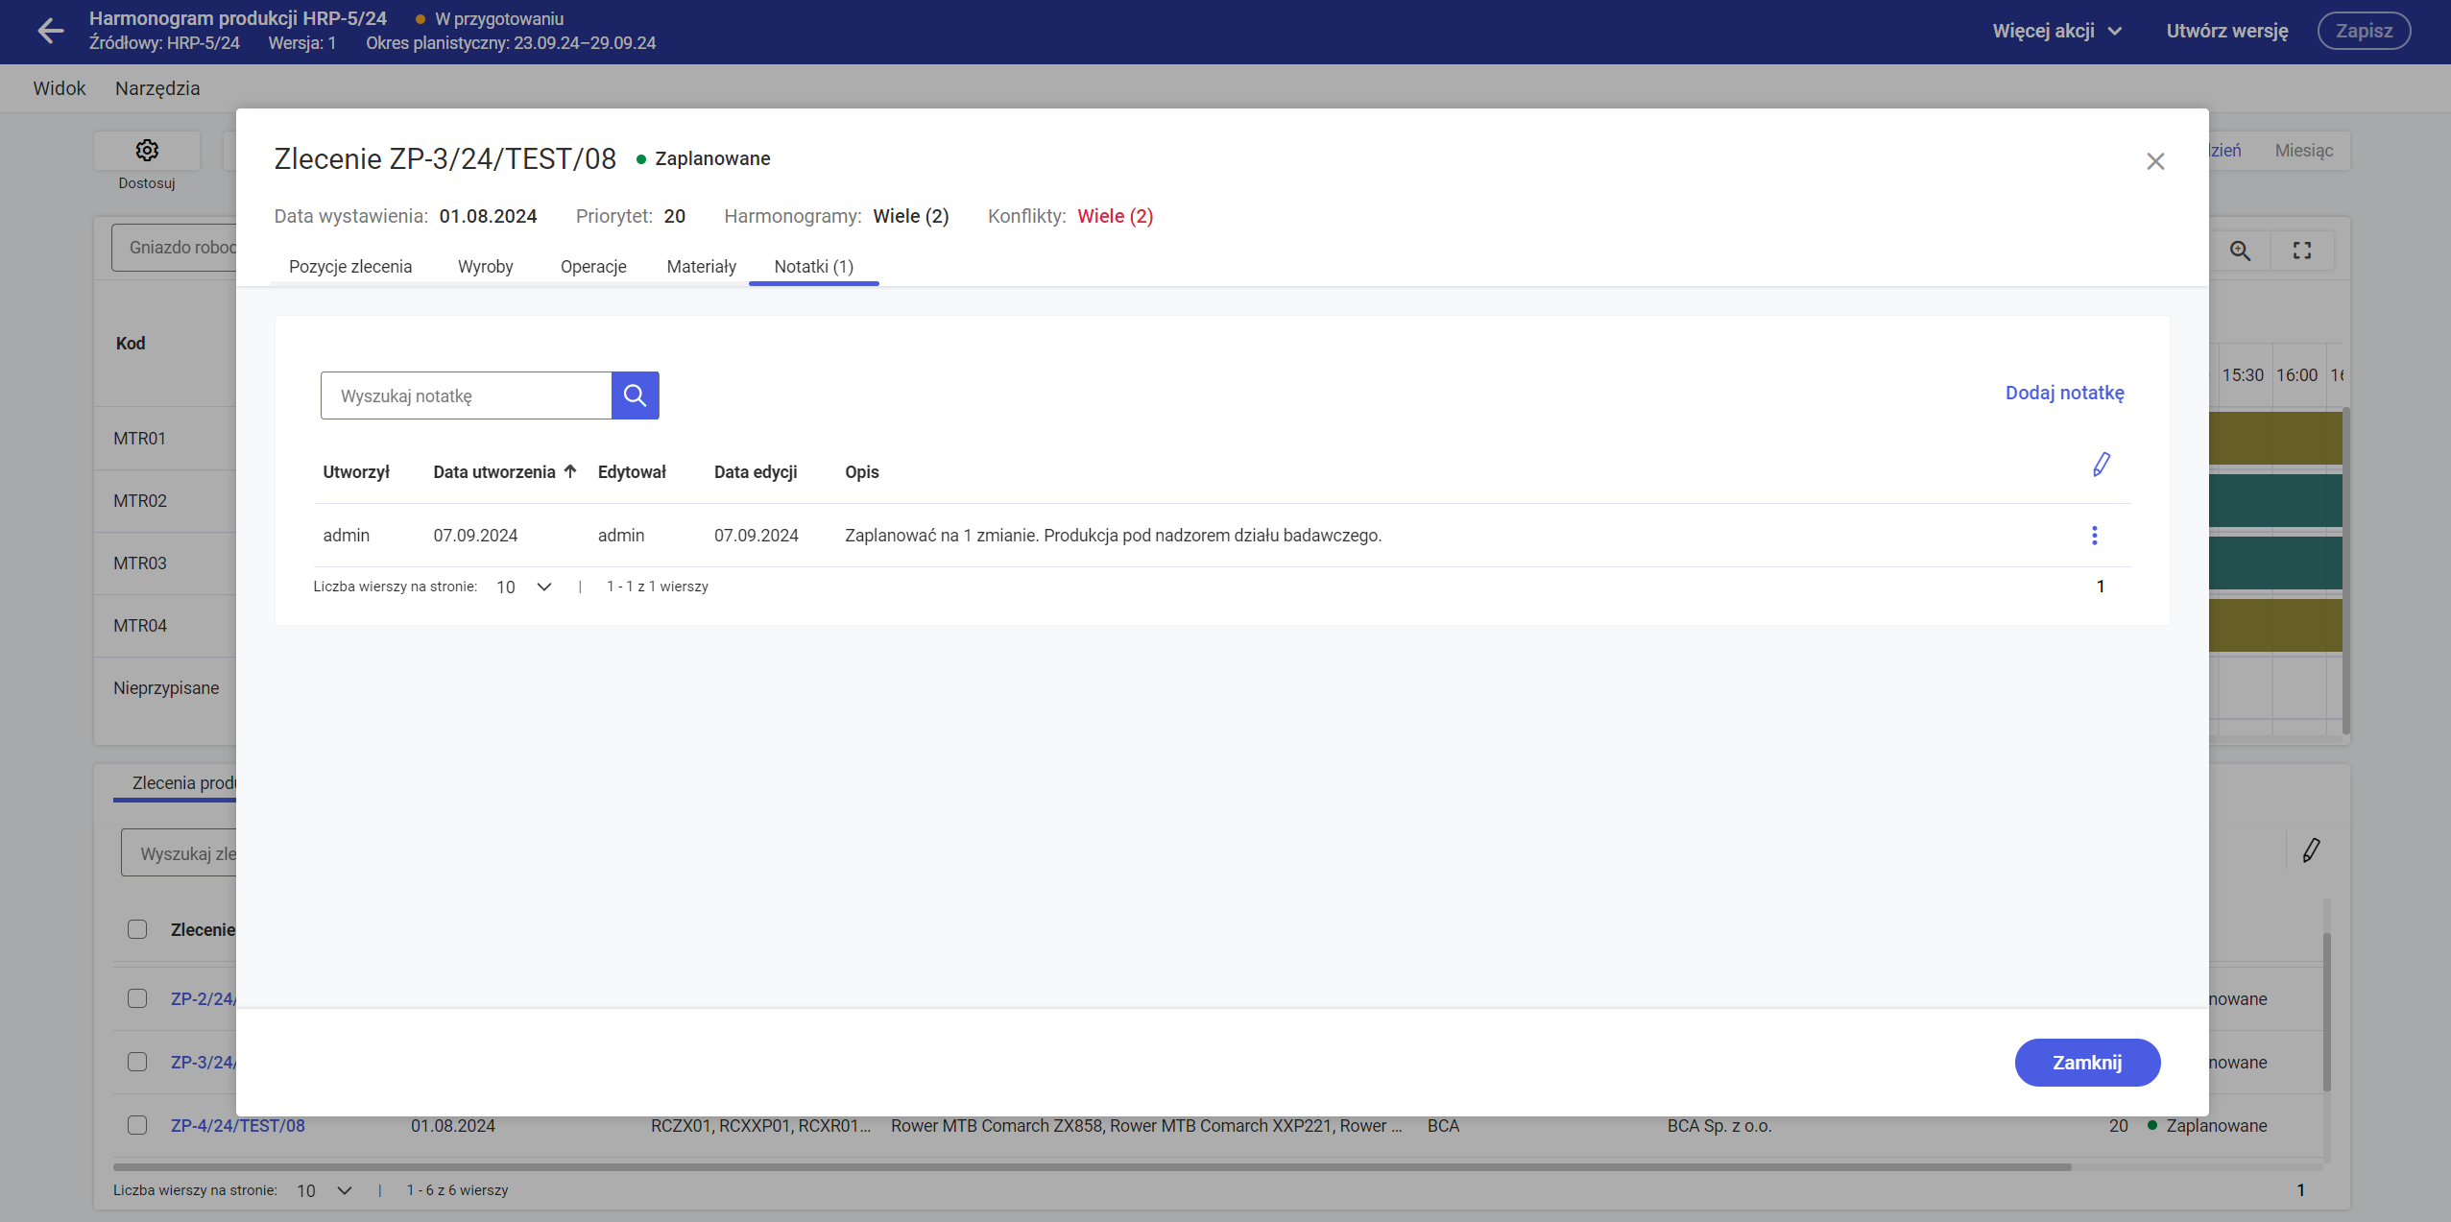Image resolution: width=2451 pixels, height=1222 pixels.
Task: Open the ZP-2/24 order link
Action: click(204, 998)
